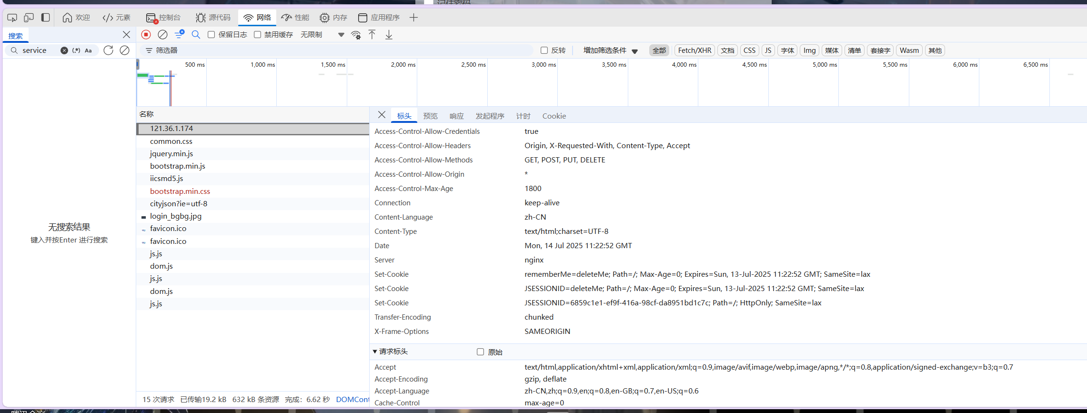Check the 反转 (Invert) checkbox
This screenshot has height=413, width=1087.
coord(544,50)
